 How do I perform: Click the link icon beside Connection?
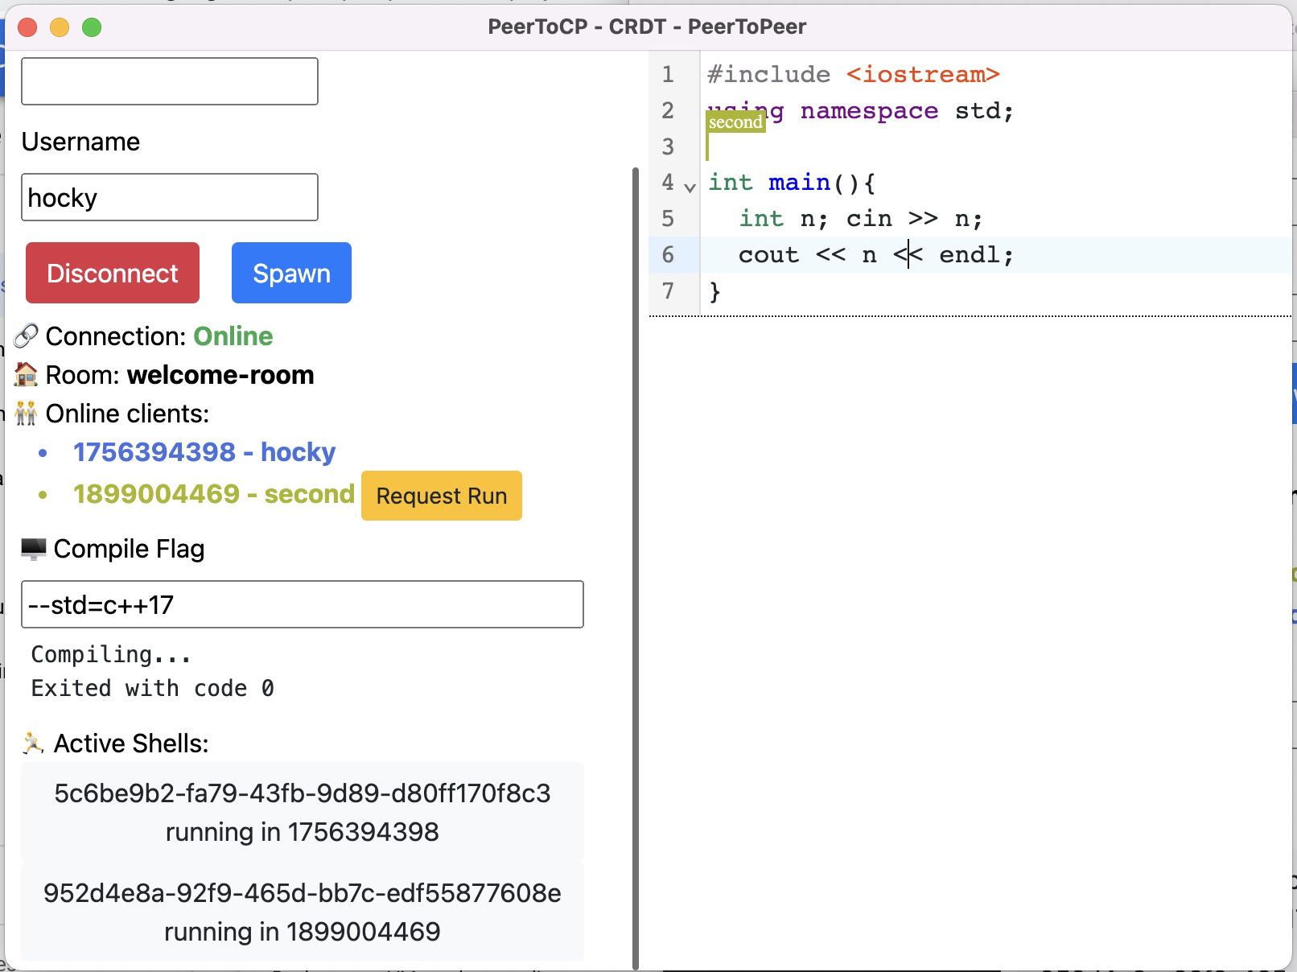(x=27, y=336)
